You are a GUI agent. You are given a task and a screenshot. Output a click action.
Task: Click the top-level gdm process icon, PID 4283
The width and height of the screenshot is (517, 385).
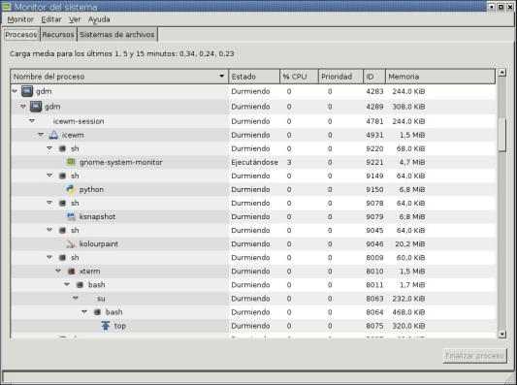pyautogui.click(x=27, y=91)
